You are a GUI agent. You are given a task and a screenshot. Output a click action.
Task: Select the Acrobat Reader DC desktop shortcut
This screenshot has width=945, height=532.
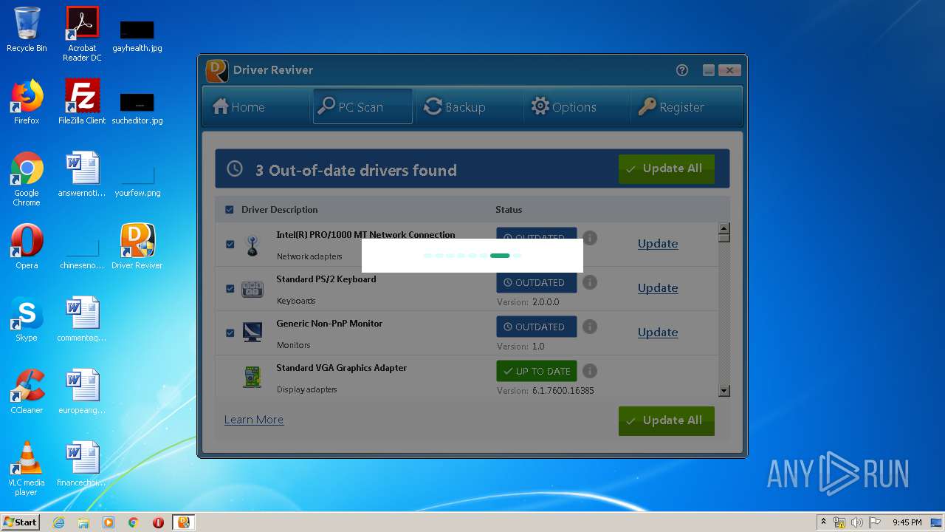(82, 34)
